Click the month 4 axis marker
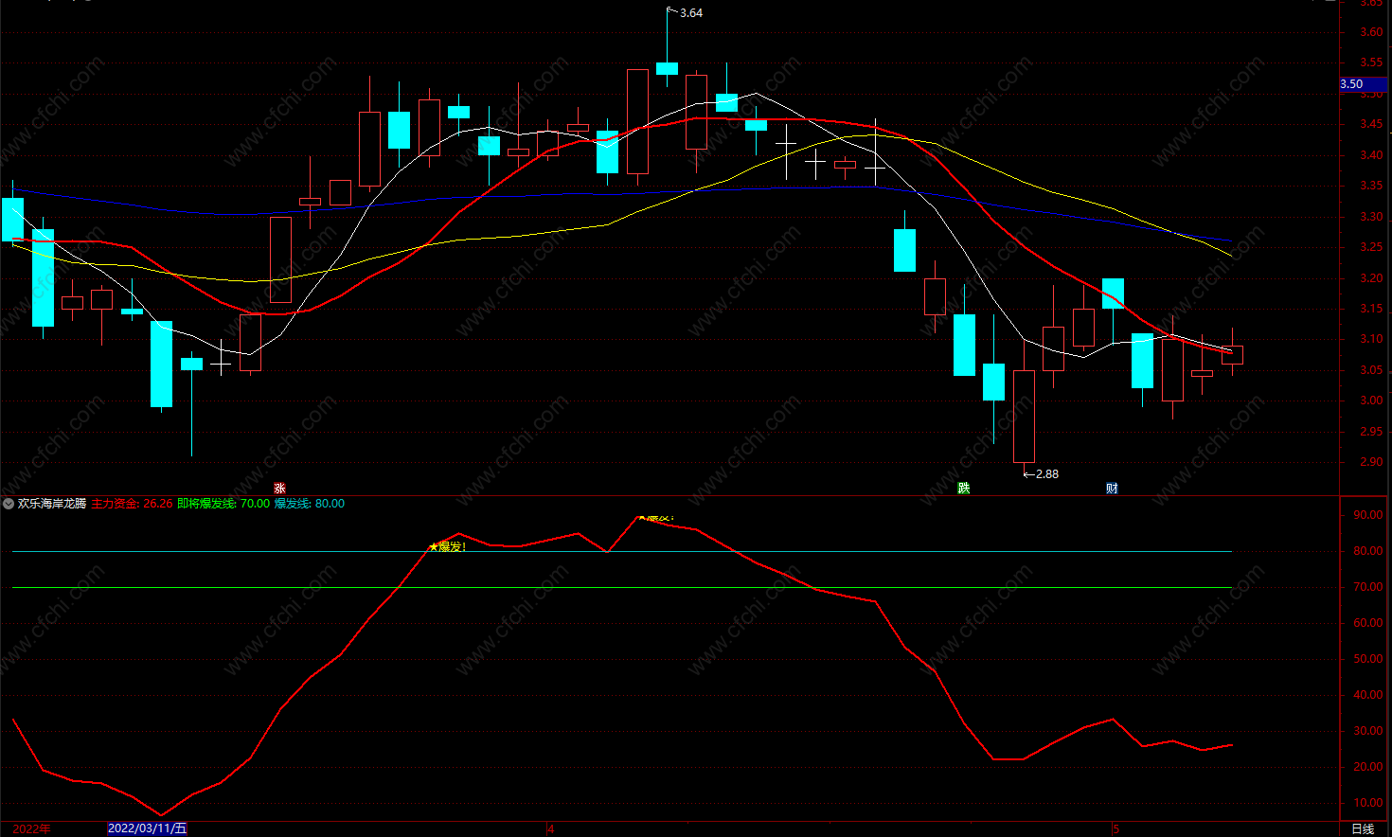The width and height of the screenshot is (1392, 837). [x=551, y=828]
